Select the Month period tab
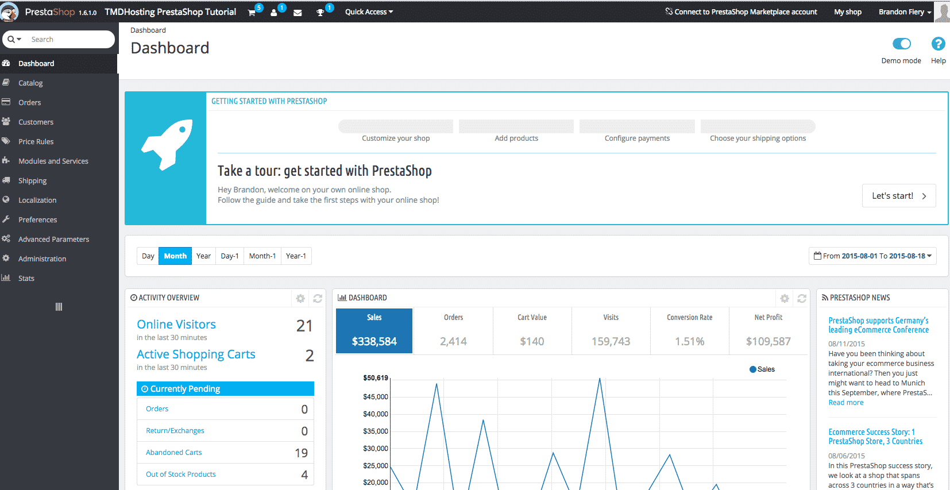 click(x=175, y=256)
